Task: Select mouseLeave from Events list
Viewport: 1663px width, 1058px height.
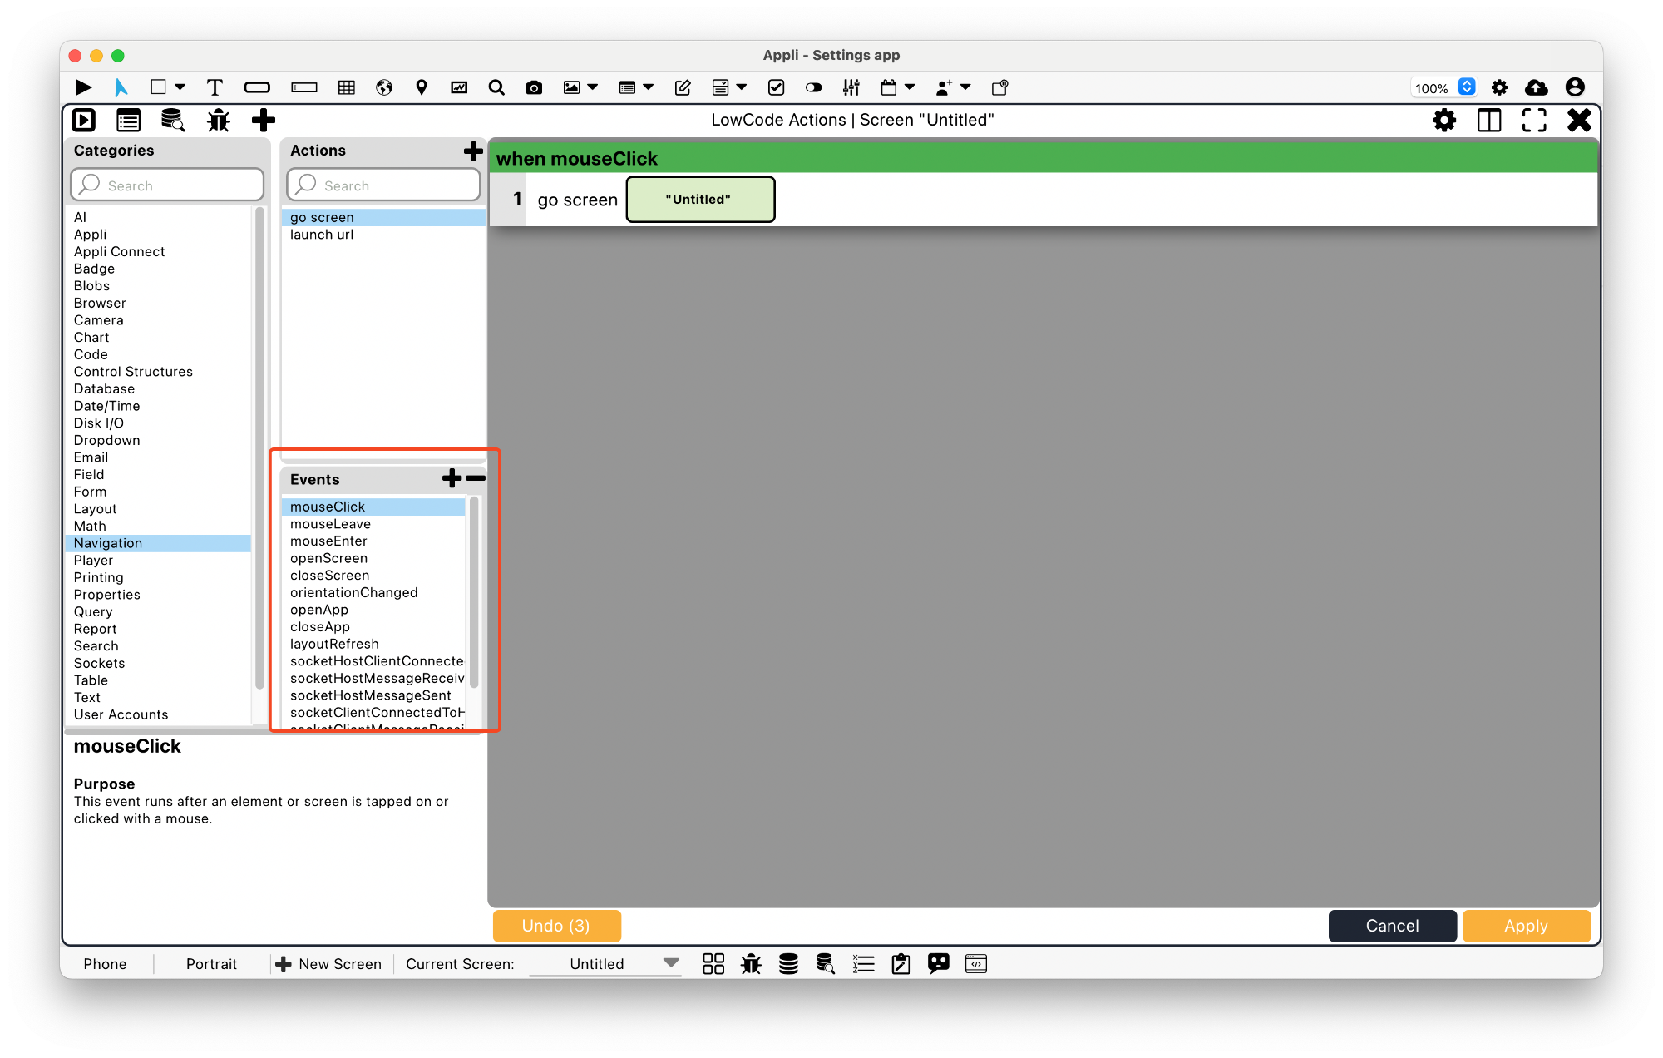Action: pyautogui.click(x=330, y=523)
